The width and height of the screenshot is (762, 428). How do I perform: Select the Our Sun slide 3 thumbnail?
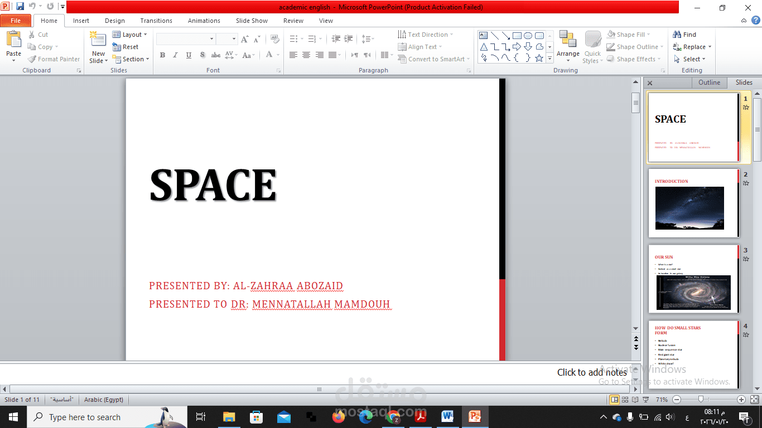coord(693,279)
